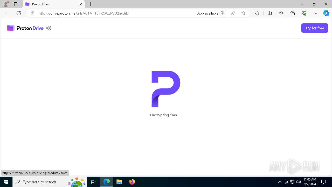Screen dimensions: 332x187
Task: Open Settings and more menu
Action: coord(315,13)
